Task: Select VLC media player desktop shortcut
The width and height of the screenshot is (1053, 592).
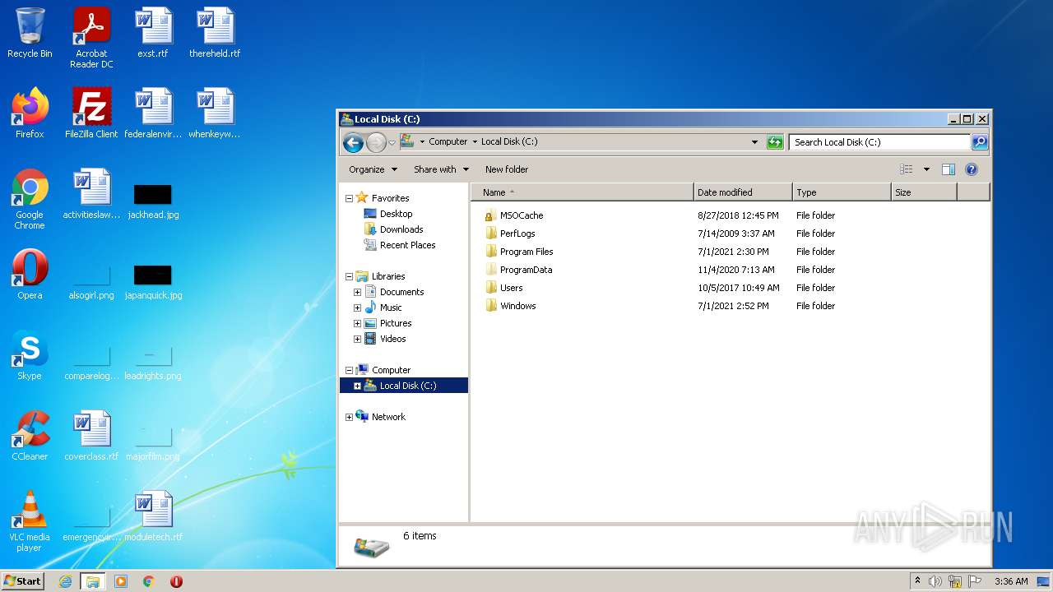Action: tap(30, 522)
